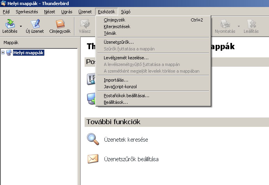Image resolution: width=269 pixels, height=185 pixels.
Task: Open the JavaScript-konzol menu entry
Action: coord(153,87)
